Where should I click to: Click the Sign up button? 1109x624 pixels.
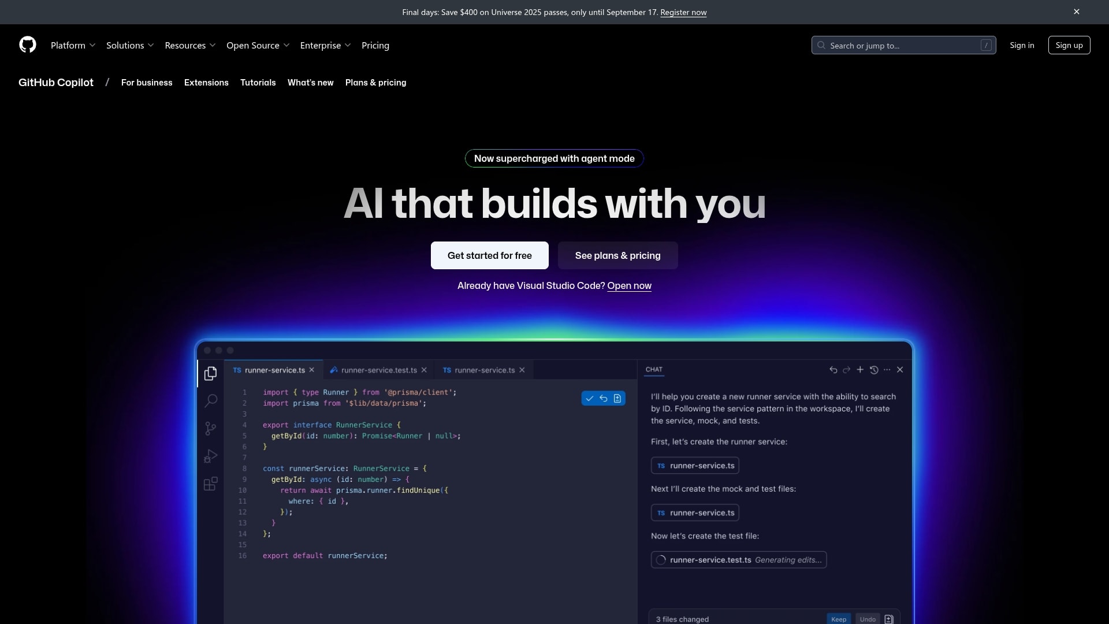point(1069,45)
